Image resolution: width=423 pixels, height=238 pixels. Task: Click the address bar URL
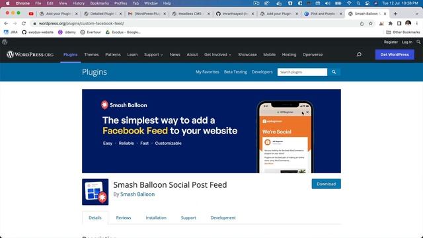[x=81, y=24]
